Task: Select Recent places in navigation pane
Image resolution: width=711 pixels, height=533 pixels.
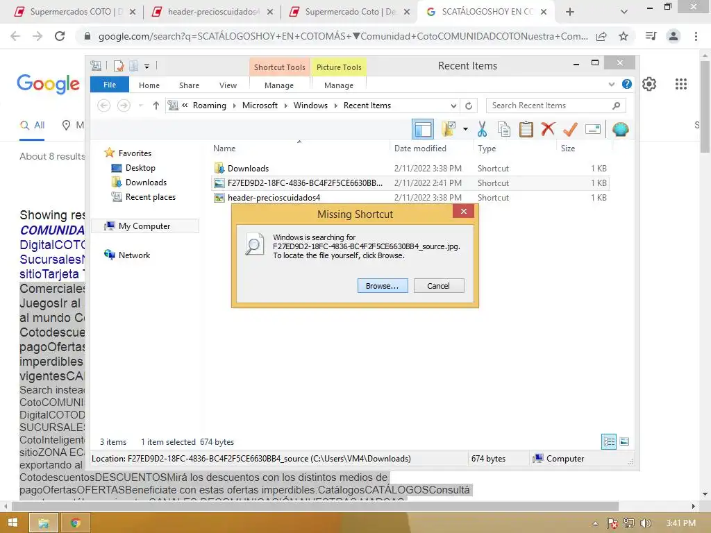Action: click(151, 197)
